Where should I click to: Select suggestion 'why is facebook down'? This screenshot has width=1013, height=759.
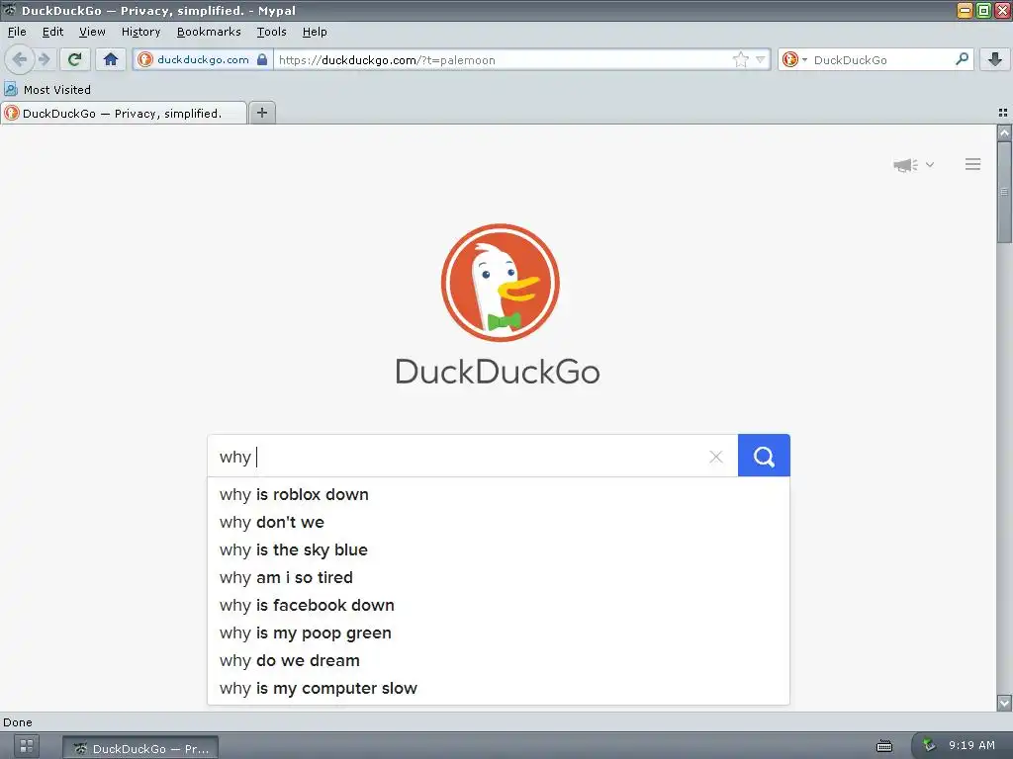tap(499, 606)
